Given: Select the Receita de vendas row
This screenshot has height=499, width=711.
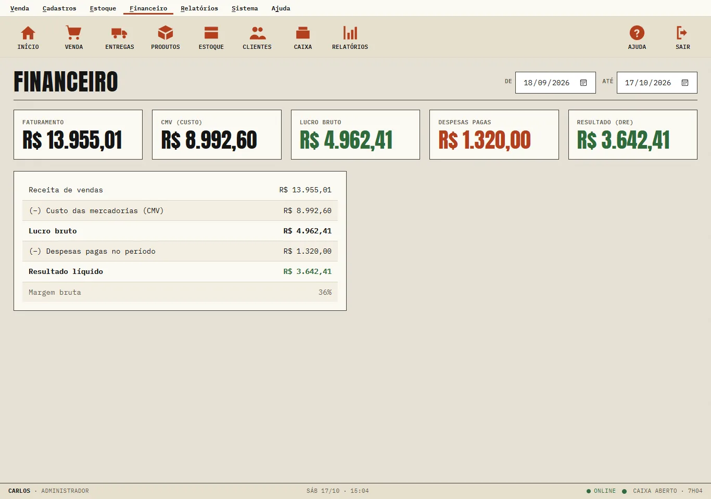Looking at the screenshot, I should [x=180, y=190].
